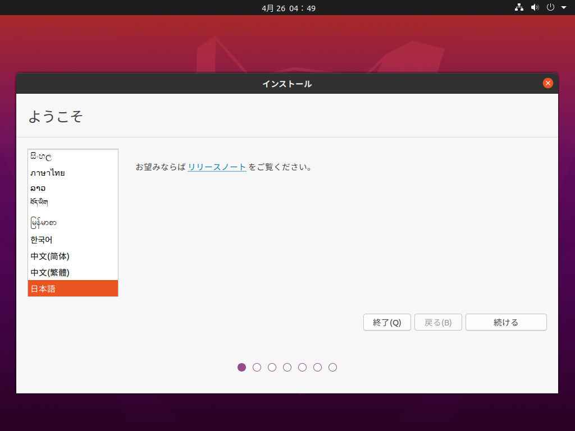The width and height of the screenshot is (575, 431).
Task: Open the network status icon in top bar
Action: pos(519,7)
